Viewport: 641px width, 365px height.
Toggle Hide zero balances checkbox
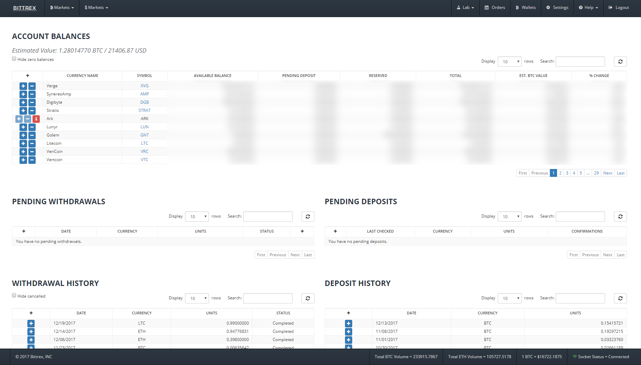(x=14, y=59)
